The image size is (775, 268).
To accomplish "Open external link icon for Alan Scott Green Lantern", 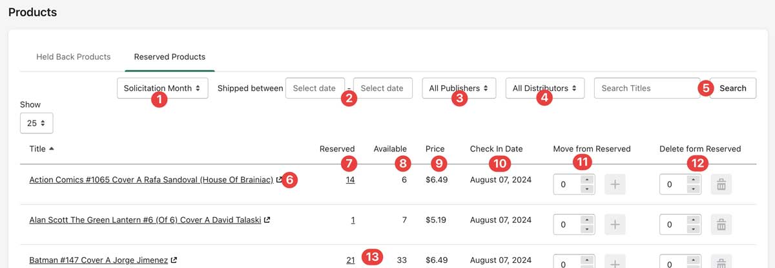I will [267, 220].
